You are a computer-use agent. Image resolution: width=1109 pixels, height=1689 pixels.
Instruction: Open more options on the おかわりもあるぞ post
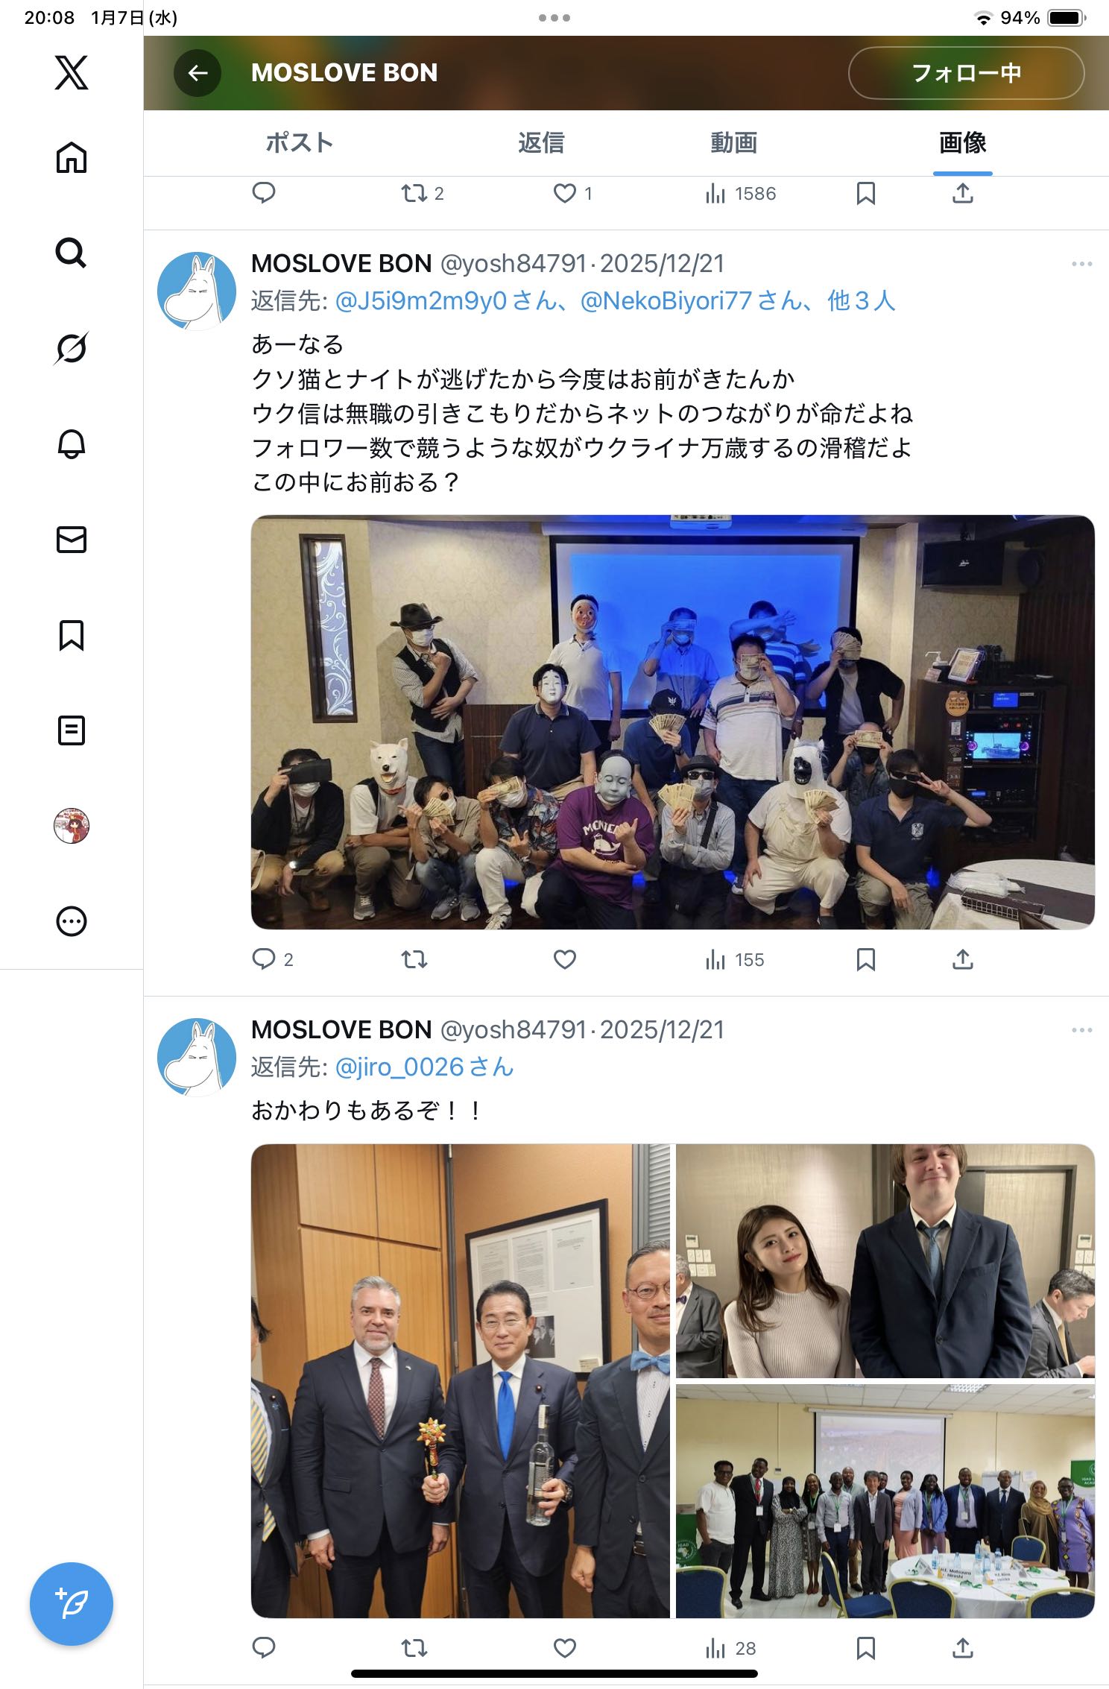(1081, 1030)
